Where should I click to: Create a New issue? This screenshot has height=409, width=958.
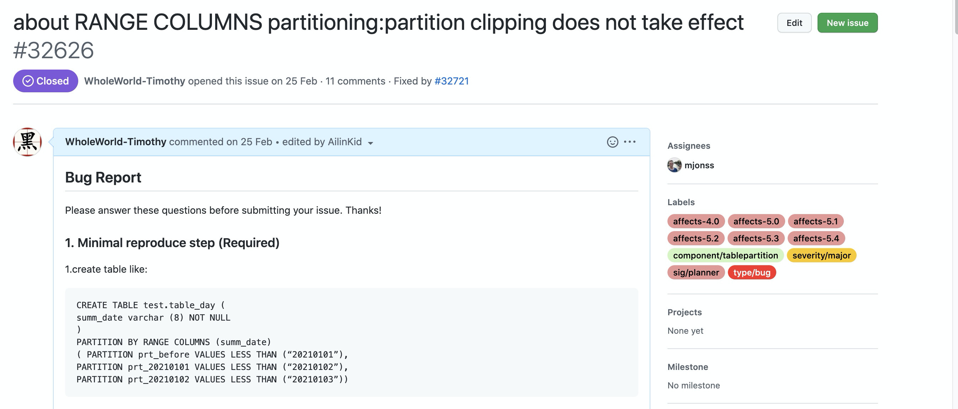pyautogui.click(x=847, y=23)
